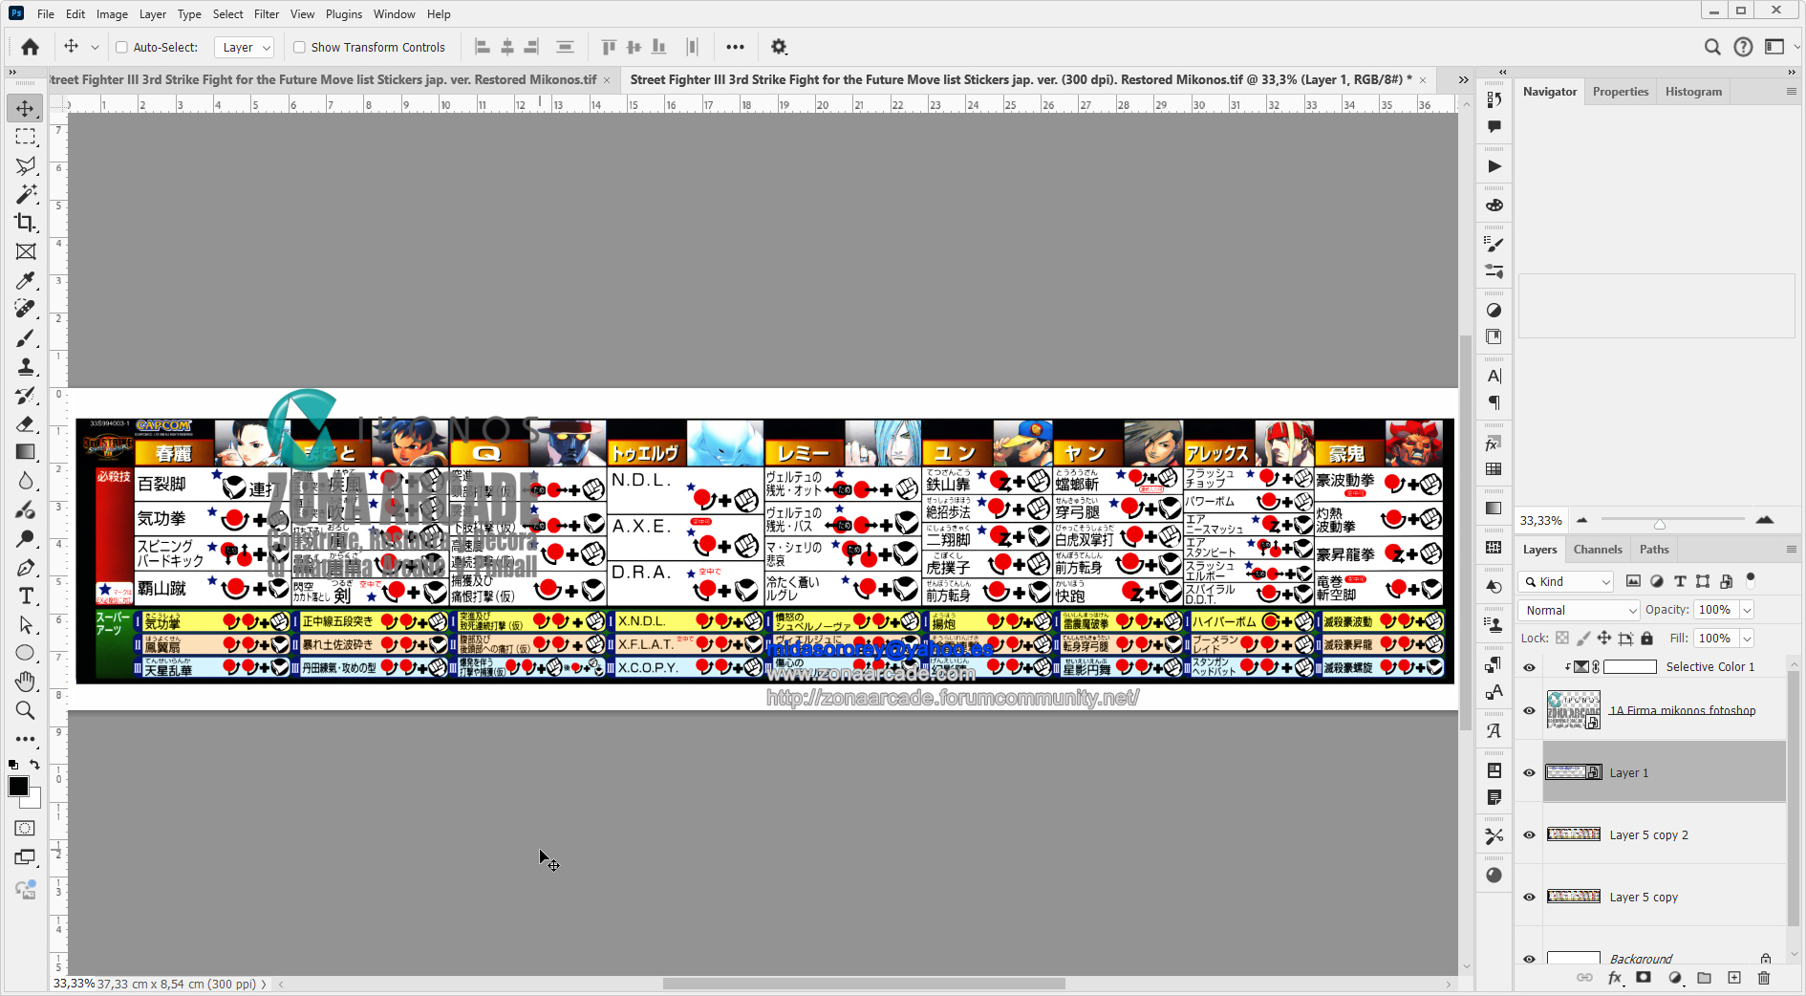This screenshot has width=1806, height=996.
Task: Pick the Horizontal Type tool
Action: tap(26, 595)
